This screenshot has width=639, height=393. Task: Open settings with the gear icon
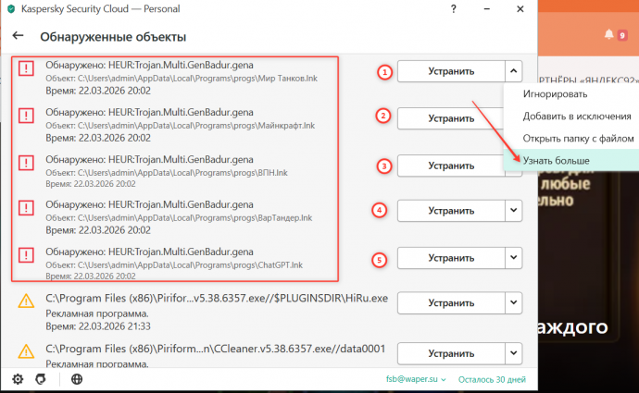pos(18,379)
